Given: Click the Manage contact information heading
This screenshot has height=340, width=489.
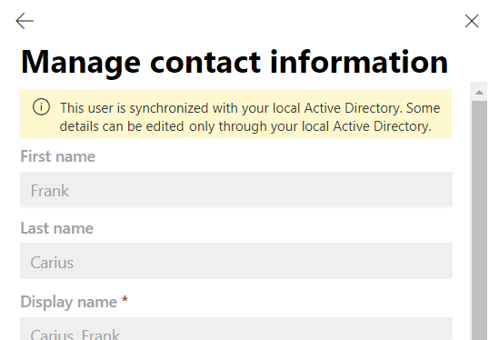Looking at the screenshot, I should [x=235, y=63].
